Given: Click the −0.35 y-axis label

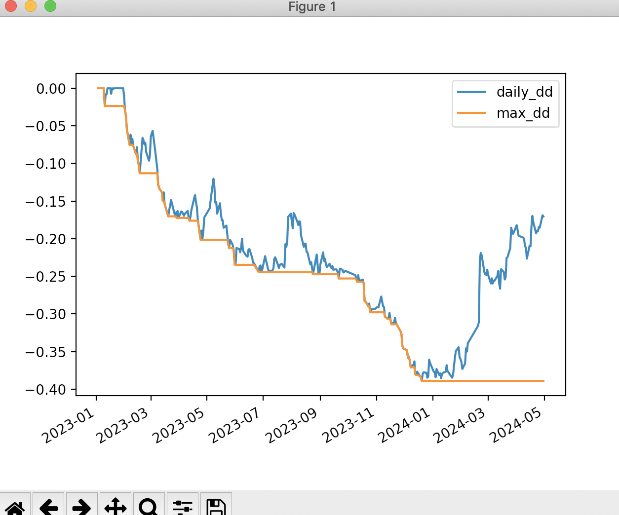Looking at the screenshot, I should (x=45, y=352).
